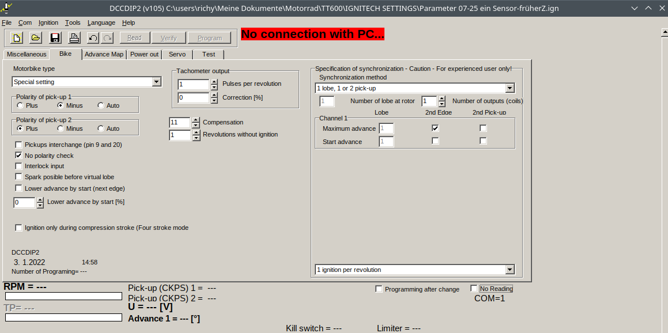Click the Revolutions without ignition field
Screen dimensions: 668x333
[179, 135]
